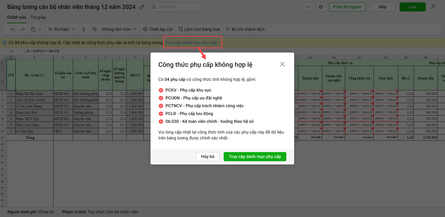Switch to the Trợ giúp tab

pyautogui.click(x=38, y=17)
